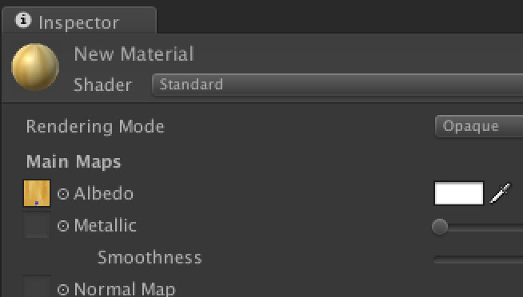Select the Inspector tab

click(79, 20)
